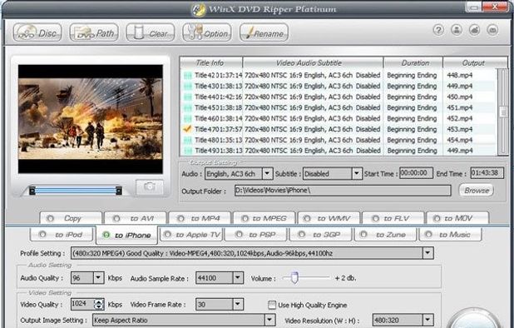Select the to PSP output tab
This screenshot has height=328, width=514.
tap(256, 235)
